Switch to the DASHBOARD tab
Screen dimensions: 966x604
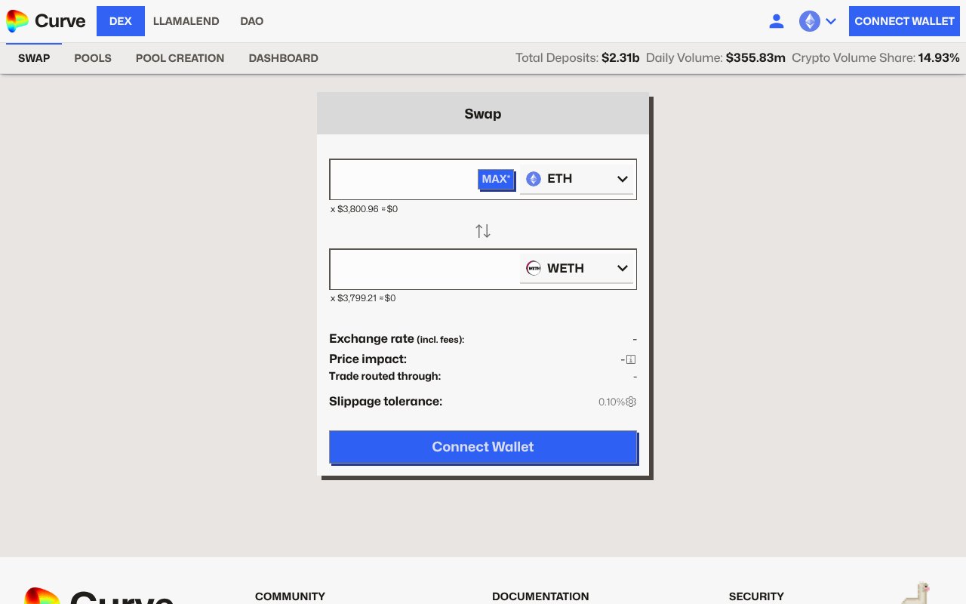click(283, 58)
